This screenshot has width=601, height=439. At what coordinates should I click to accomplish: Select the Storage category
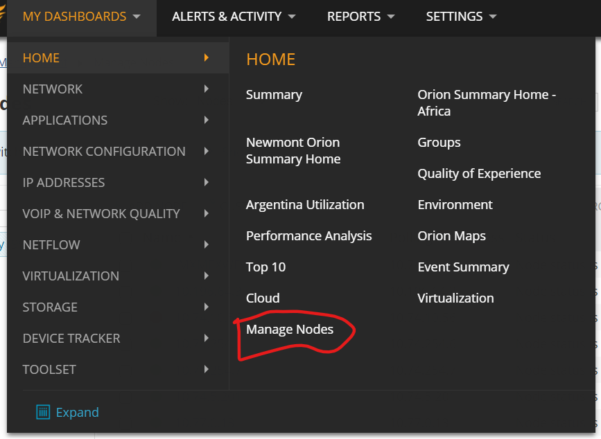click(x=118, y=307)
